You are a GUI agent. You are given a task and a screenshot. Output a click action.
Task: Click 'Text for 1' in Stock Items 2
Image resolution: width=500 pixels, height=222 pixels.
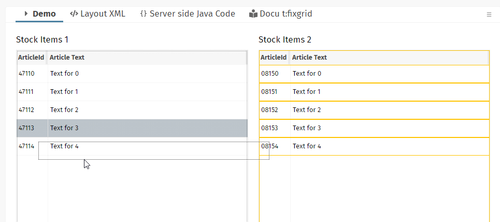pos(307,92)
